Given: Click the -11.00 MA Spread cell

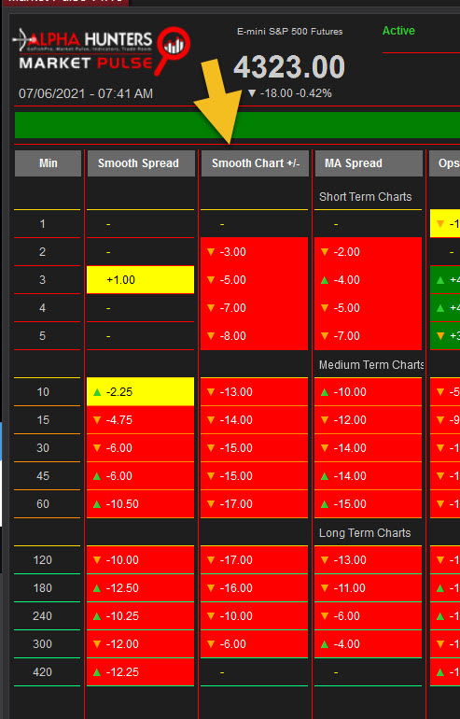Looking at the screenshot, I should point(368,588).
